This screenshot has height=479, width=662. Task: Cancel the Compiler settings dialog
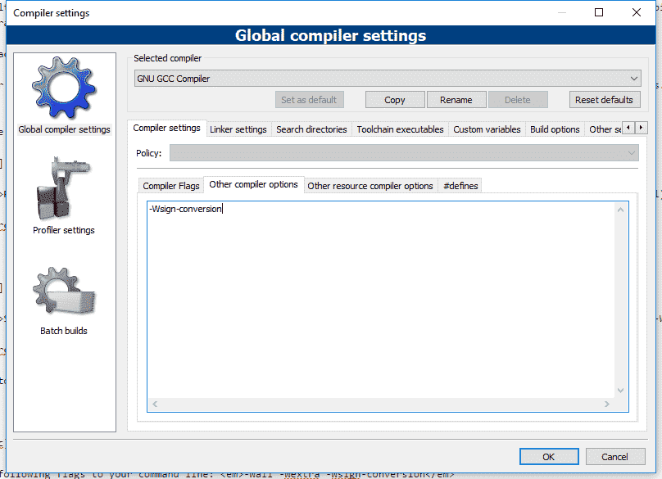(x=614, y=457)
